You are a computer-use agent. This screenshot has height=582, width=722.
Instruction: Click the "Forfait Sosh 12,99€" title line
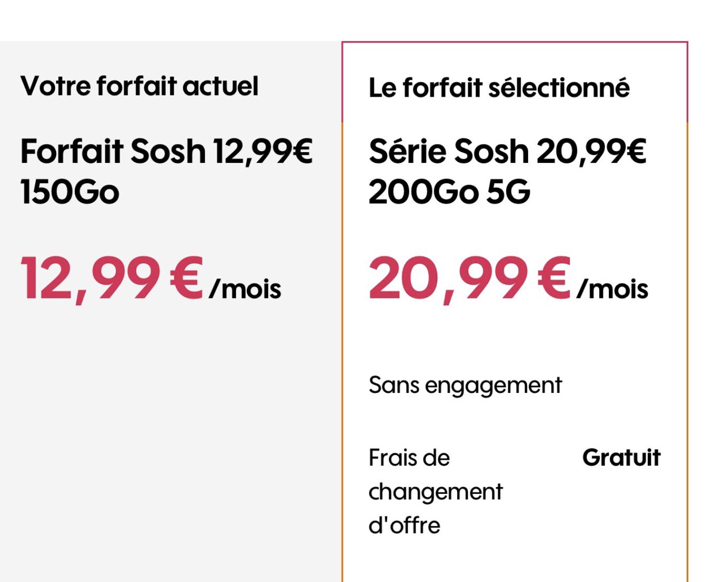(x=166, y=152)
